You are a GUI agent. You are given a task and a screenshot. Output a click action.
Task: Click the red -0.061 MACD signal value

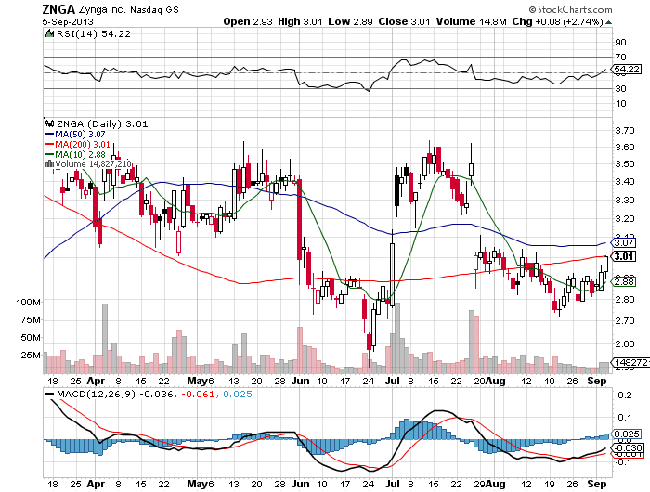(x=197, y=394)
